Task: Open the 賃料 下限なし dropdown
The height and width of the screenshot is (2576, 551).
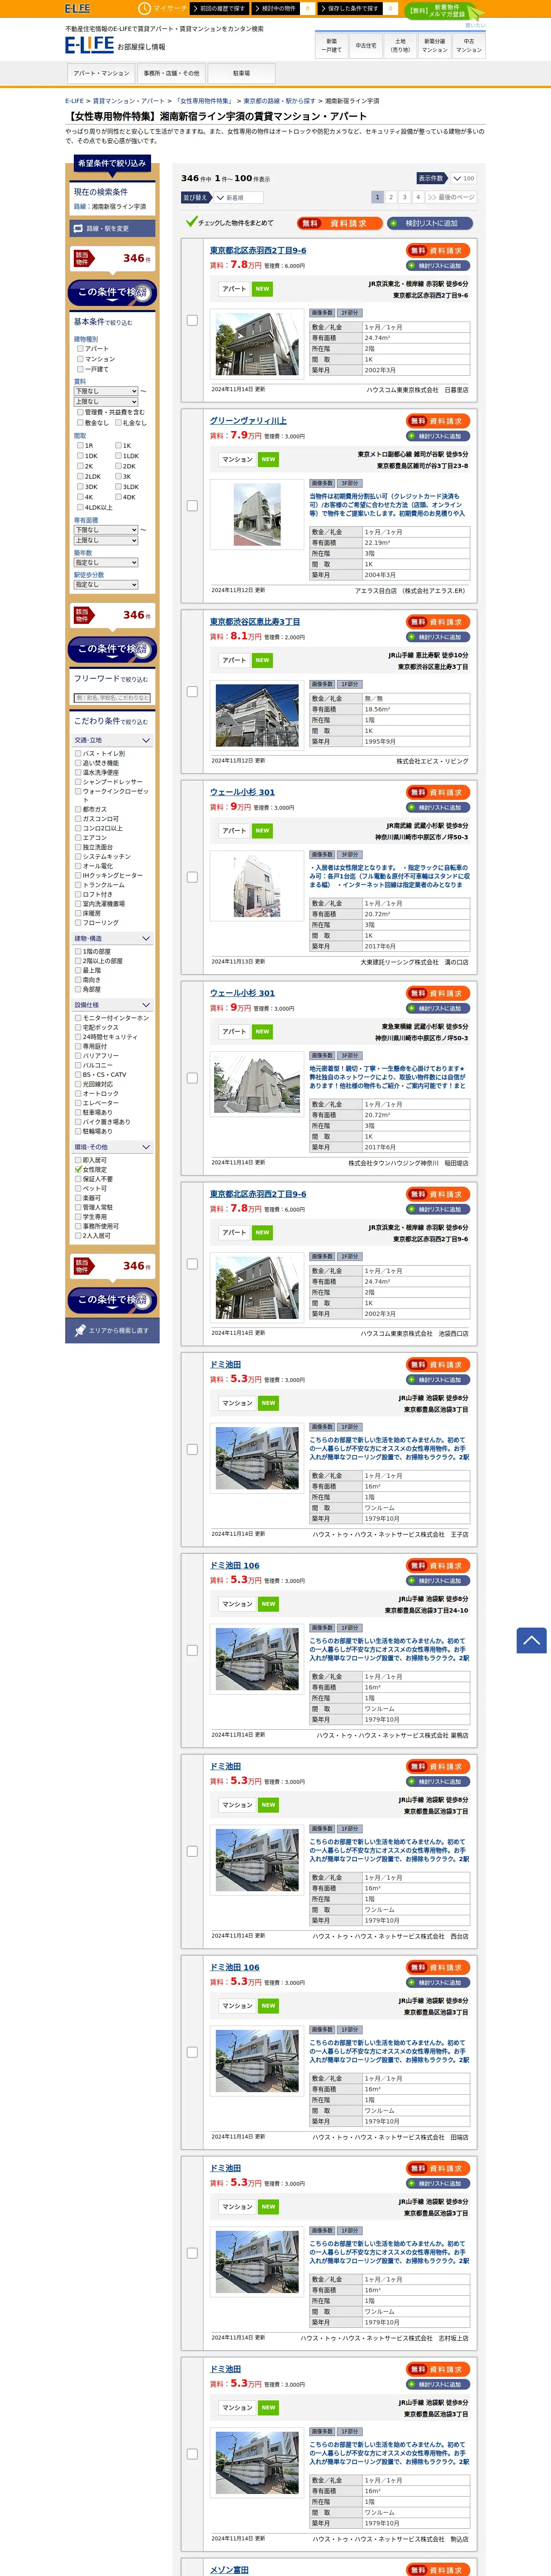Action: pos(106,391)
